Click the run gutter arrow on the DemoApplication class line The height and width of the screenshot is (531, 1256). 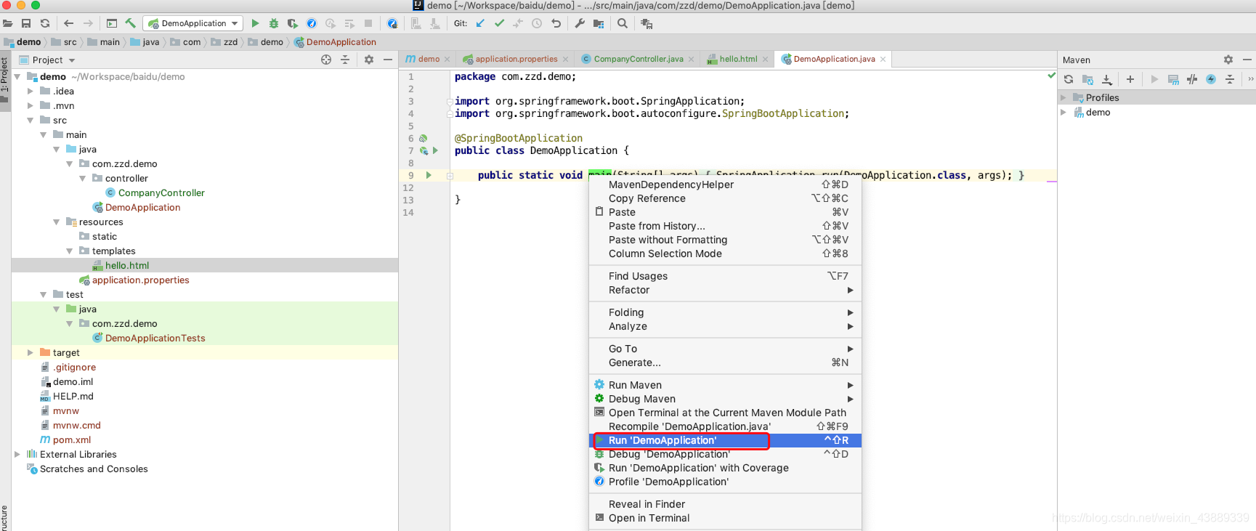point(435,150)
